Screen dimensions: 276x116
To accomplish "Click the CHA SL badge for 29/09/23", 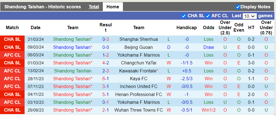I will [12, 110].
